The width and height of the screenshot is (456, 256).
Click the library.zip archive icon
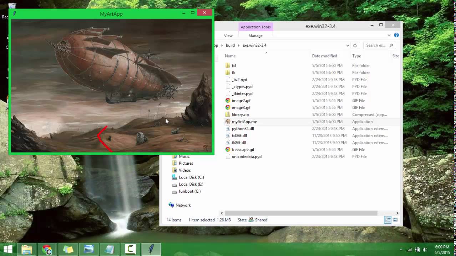tap(228, 114)
